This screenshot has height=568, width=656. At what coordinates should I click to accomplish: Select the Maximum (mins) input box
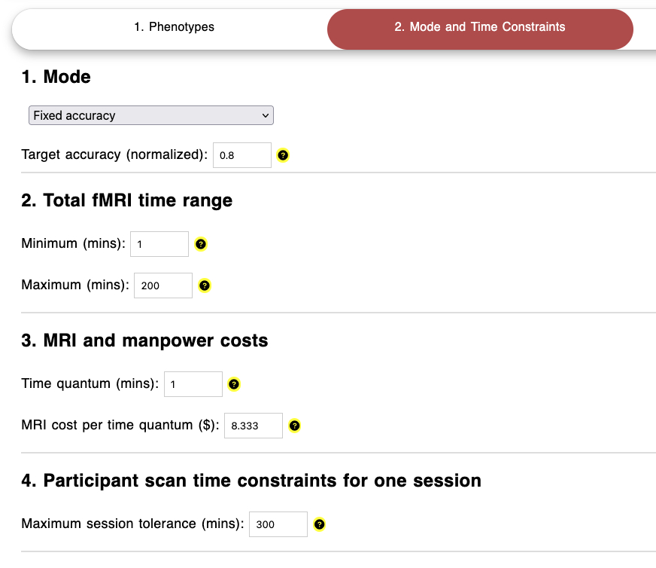[x=162, y=286]
